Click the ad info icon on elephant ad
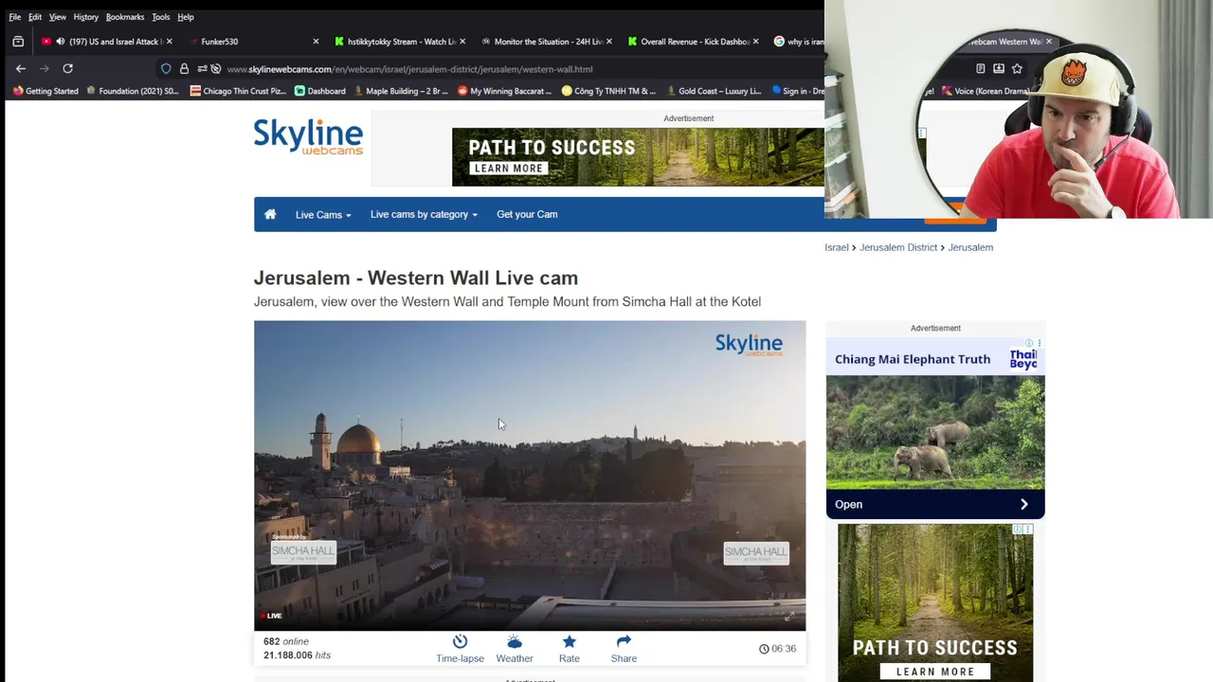The image size is (1213, 682). [x=1029, y=343]
